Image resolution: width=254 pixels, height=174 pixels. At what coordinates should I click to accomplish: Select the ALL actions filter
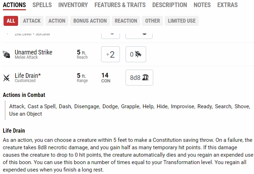tap(11, 21)
